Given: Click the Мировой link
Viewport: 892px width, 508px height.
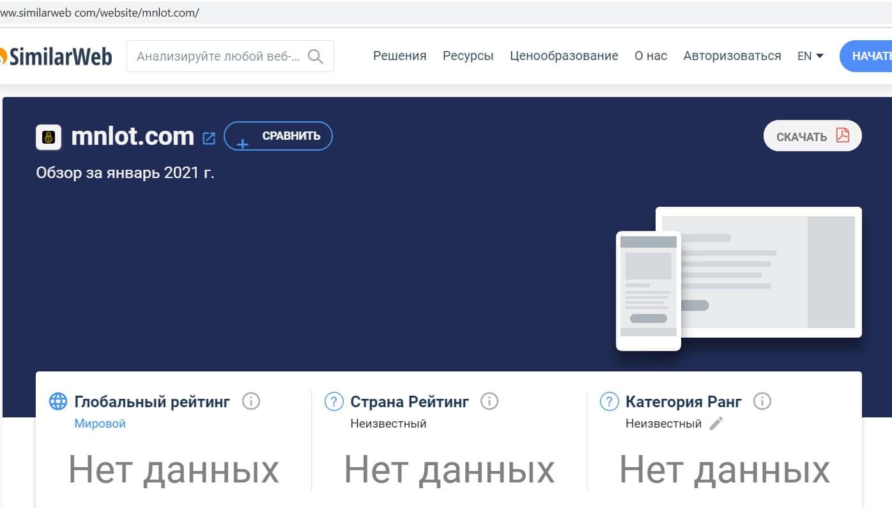Looking at the screenshot, I should 100,423.
